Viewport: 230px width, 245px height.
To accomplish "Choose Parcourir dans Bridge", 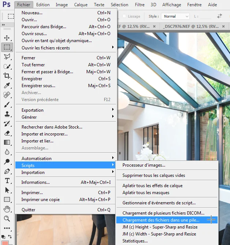I will point(65,27).
